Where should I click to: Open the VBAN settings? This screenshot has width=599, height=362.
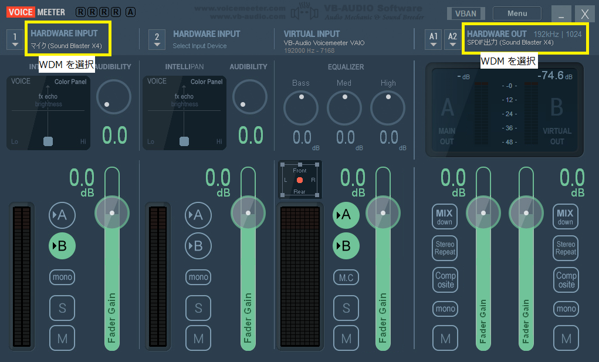[x=466, y=13]
